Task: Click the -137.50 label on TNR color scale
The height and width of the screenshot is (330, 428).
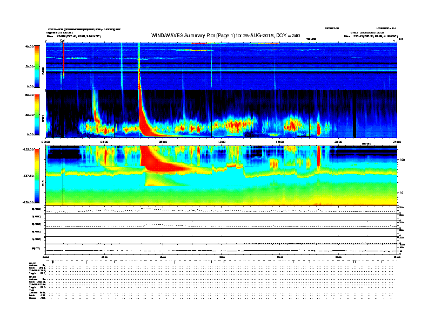Action: click(x=28, y=176)
